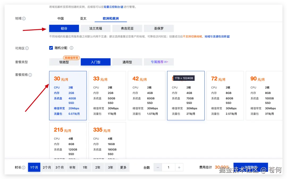Click the external-link icon after 轻量云控制台
The image size is (287, 179).
click(x=122, y=7)
